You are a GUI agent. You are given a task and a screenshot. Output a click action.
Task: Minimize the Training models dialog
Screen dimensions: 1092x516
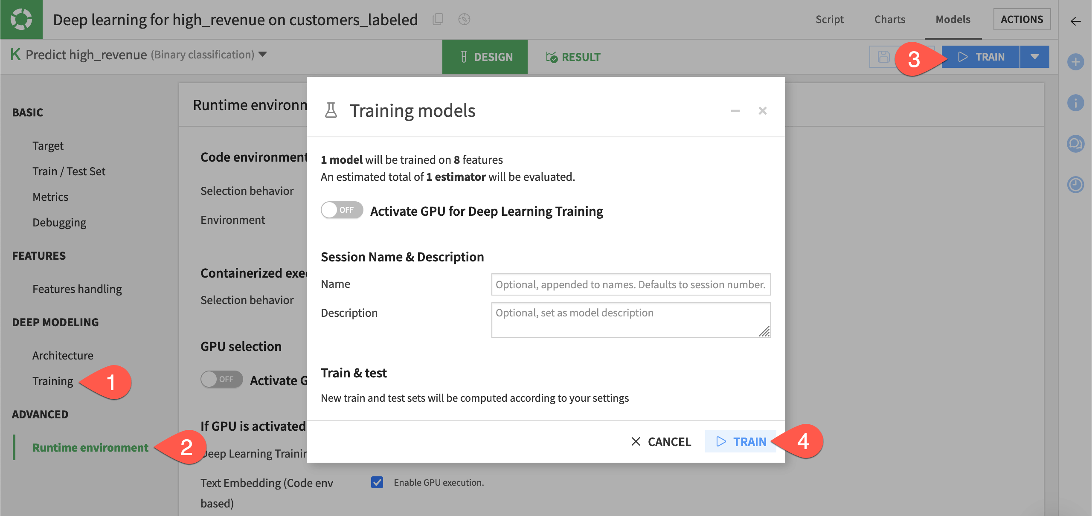point(735,110)
